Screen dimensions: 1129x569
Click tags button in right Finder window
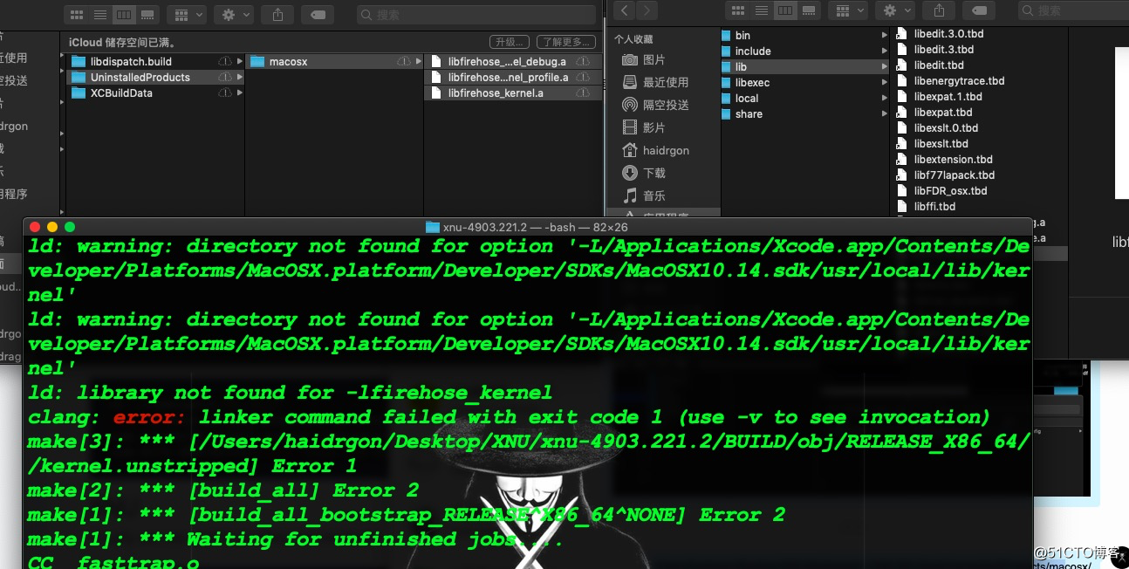tap(980, 10)
